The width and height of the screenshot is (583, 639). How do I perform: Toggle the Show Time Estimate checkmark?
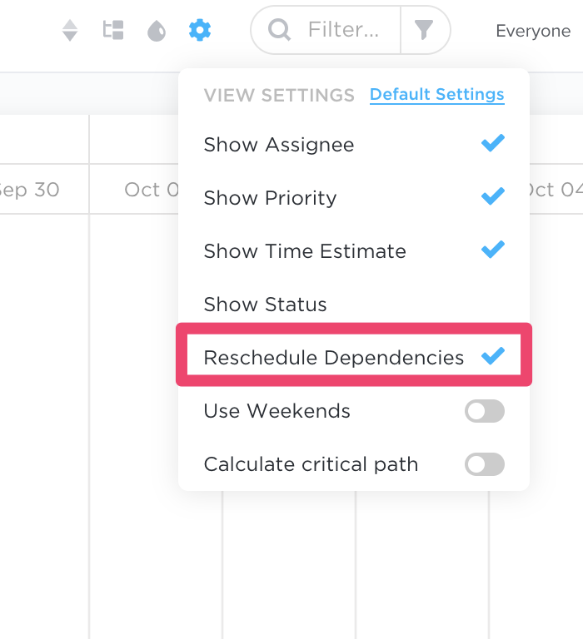coord(493,250)
